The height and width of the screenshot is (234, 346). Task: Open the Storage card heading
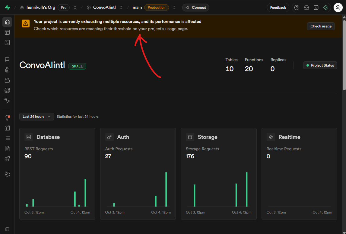207,137
